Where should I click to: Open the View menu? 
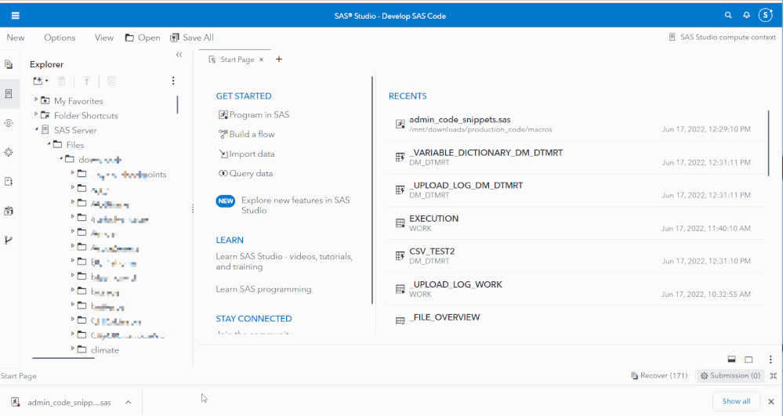(104, 38)
